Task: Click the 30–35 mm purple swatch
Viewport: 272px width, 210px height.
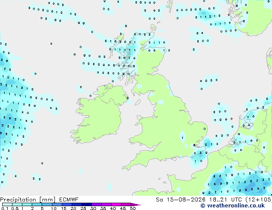Action: 96,204
